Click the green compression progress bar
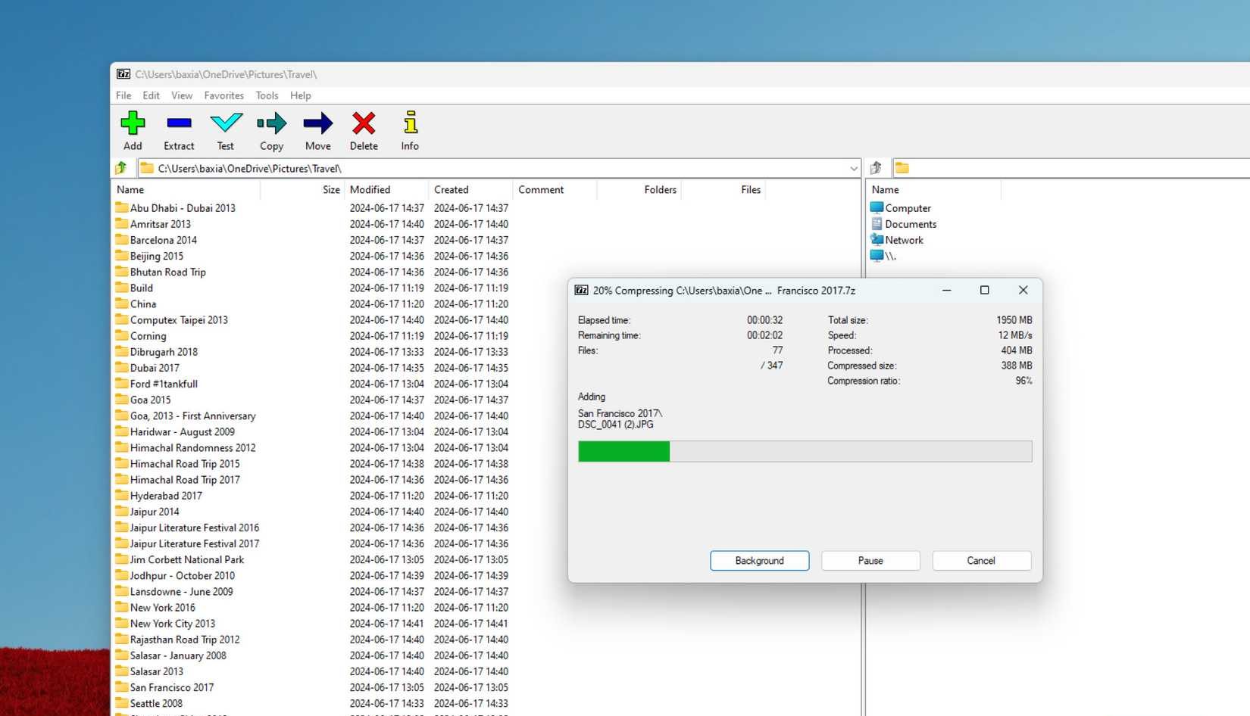The height and width of the screenshot is (716, 1250). [x=623, y=451]
